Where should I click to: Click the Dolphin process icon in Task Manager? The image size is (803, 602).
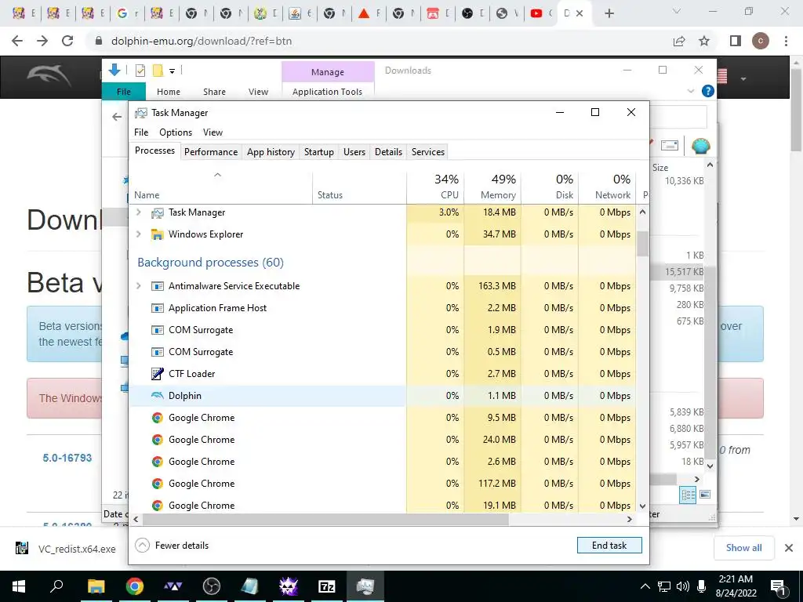click(157, 396)
